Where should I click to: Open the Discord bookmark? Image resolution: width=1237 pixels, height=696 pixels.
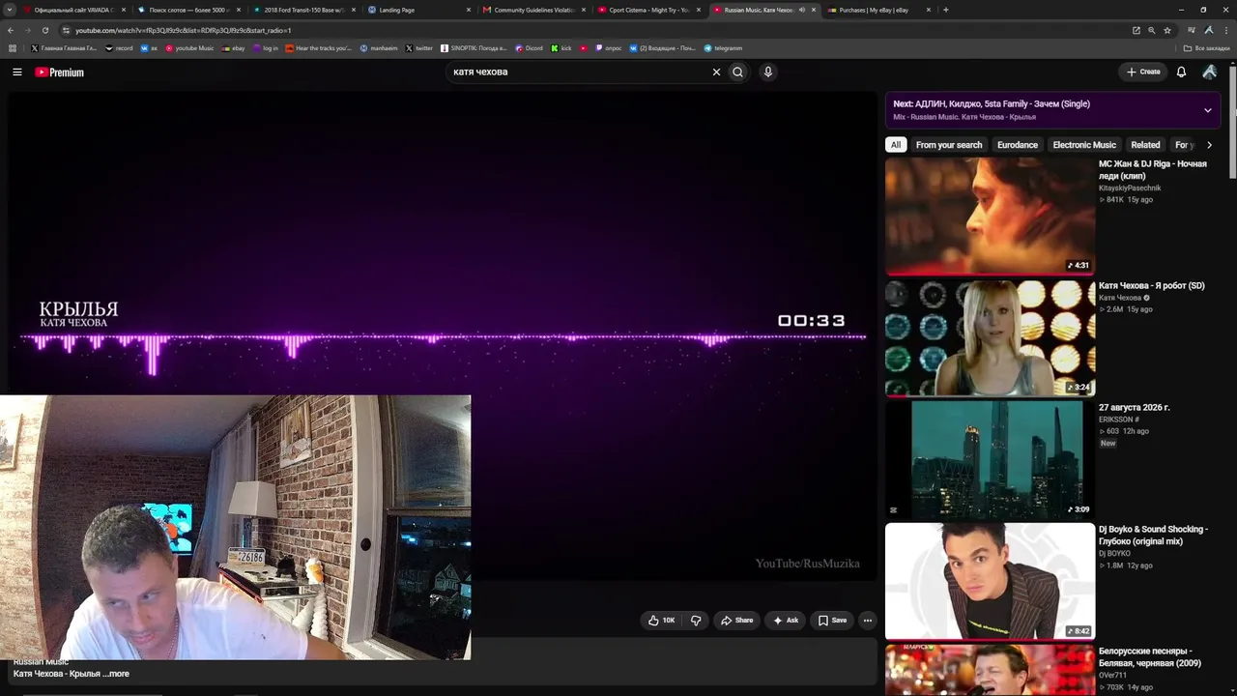click(530, 48)
